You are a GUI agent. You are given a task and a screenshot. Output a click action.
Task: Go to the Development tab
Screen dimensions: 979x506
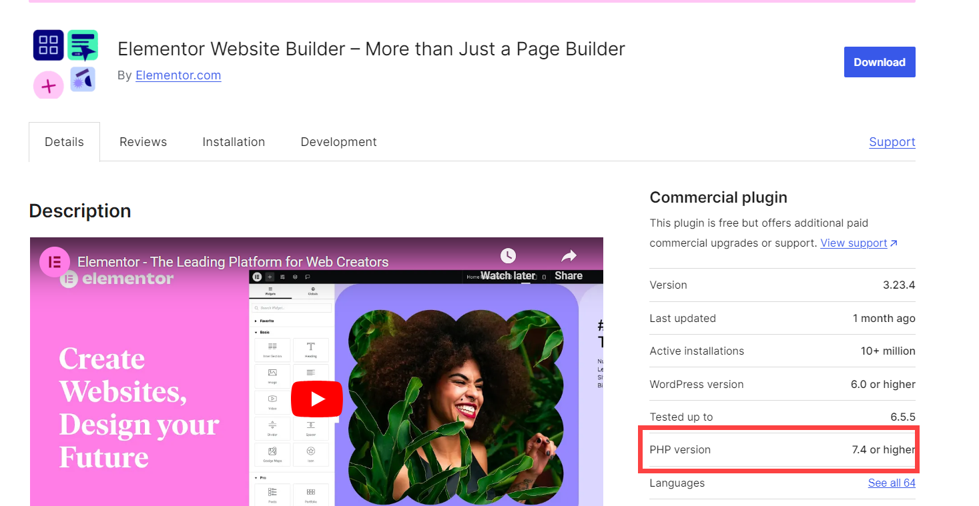[338, 142]
